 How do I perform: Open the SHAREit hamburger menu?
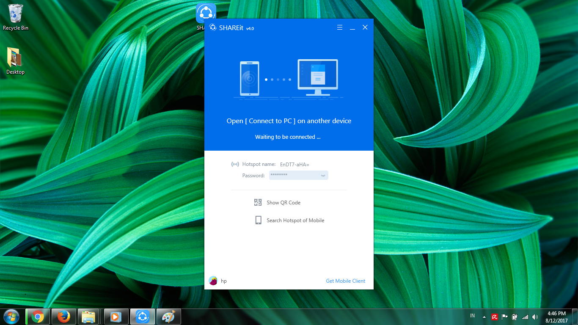pyautogui.click(x=339, y=28)
